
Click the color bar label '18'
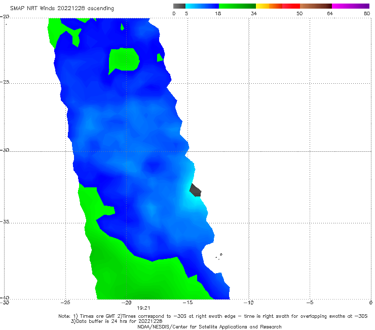[x=217, y=14]
